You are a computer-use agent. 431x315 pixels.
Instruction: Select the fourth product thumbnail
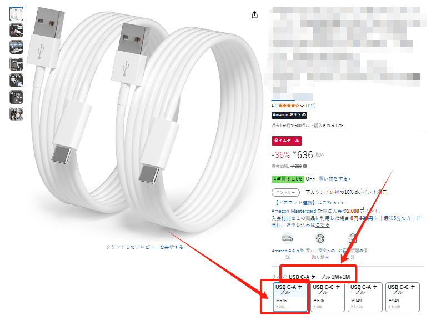[x=17, y=64]
